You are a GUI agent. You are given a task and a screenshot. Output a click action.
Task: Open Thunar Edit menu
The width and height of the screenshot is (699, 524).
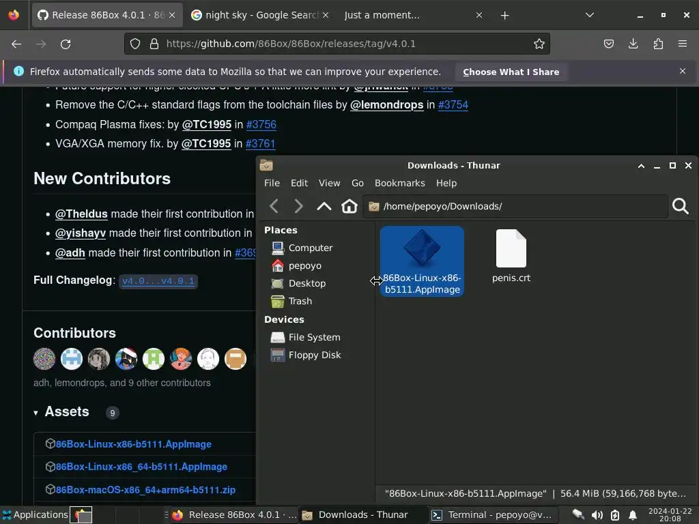tap(299, 183)
